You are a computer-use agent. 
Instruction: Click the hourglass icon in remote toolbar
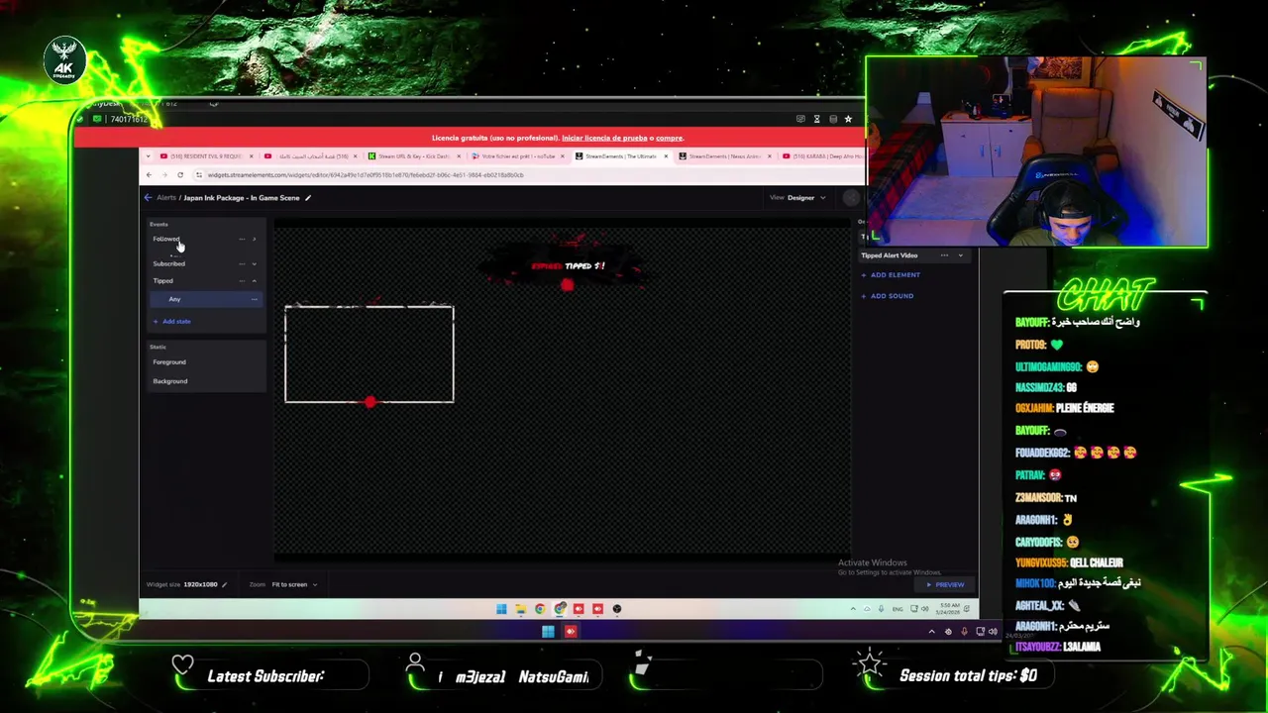point(816,119)
